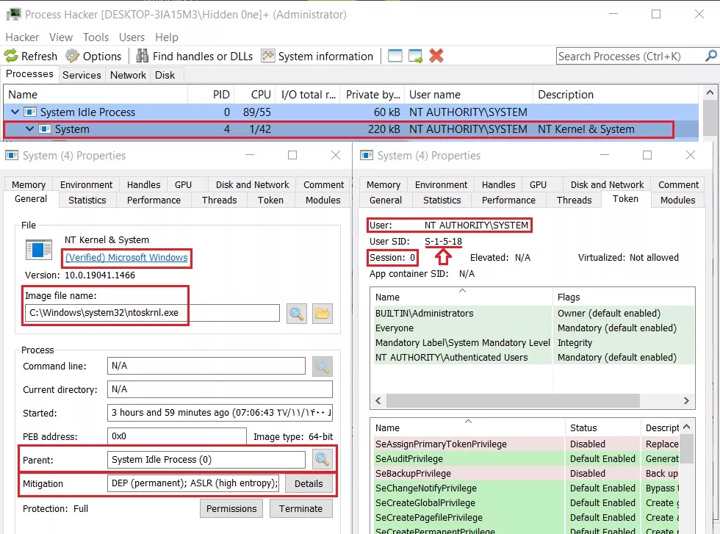Click the red X terminate toolbar icon
Screen dimensions: 720x534
point(436,56)
